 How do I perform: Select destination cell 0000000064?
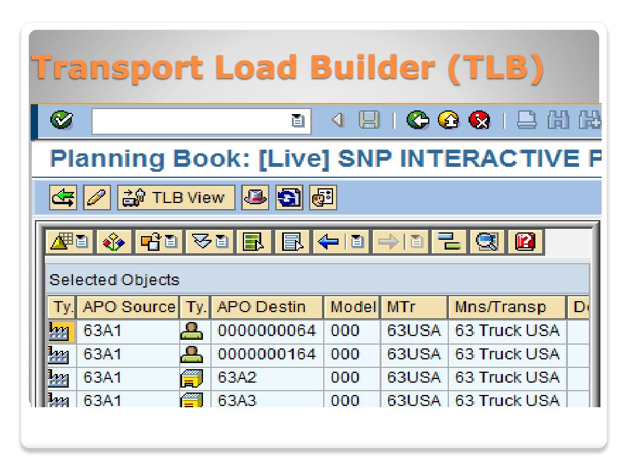[x=267, y=331]
